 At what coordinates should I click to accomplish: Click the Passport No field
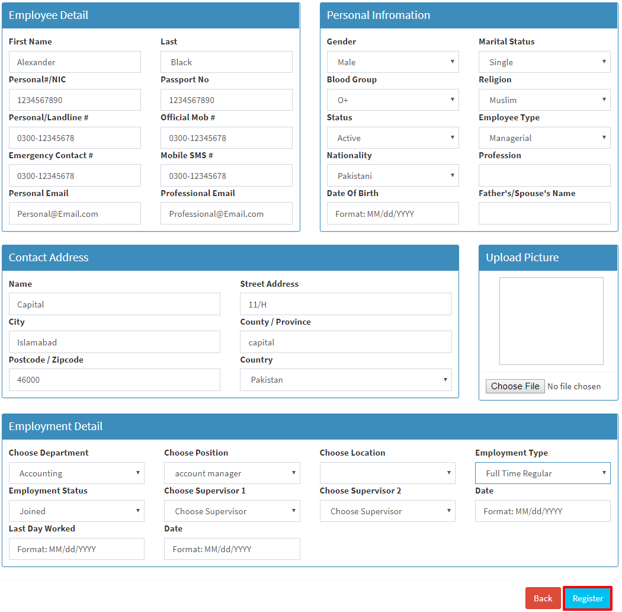tap(226, 100)
